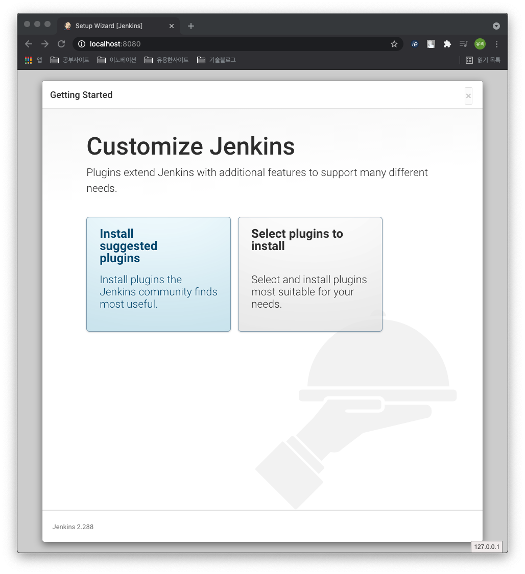Click inside the address bar
Screen dimensions: 525x574
click(204, 44)
